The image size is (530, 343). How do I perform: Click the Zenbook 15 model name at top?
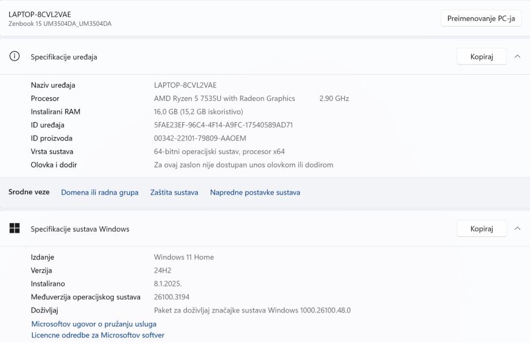coord(60,24)
